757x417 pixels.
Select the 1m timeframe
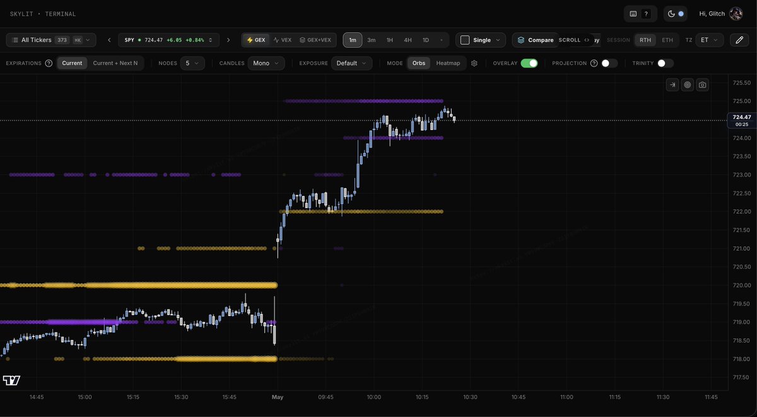[x=353, y=40]
